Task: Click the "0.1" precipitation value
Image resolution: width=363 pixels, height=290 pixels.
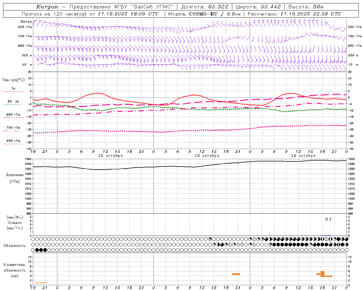Action: [328, 219]
